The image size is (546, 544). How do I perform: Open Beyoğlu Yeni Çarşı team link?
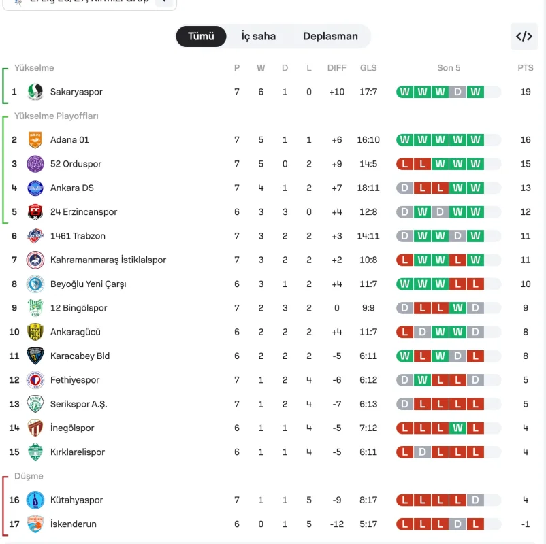tap(88, 284)
